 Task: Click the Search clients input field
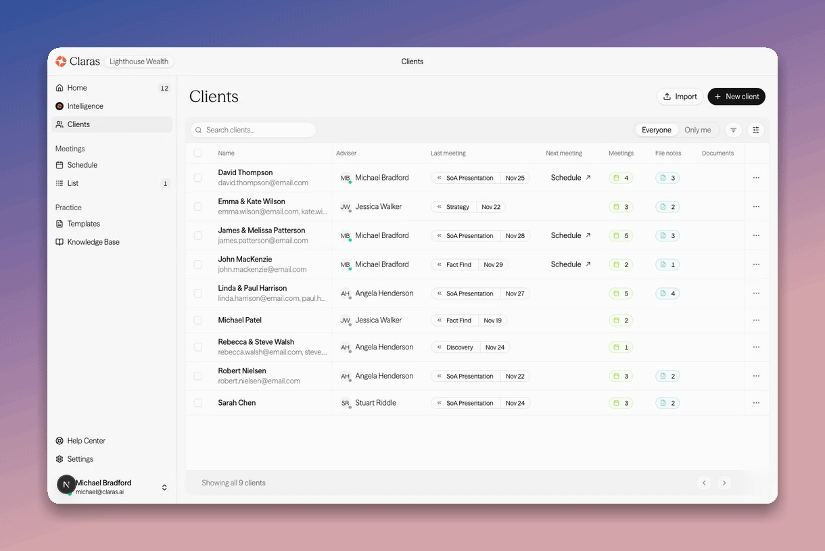pos(253,130)
